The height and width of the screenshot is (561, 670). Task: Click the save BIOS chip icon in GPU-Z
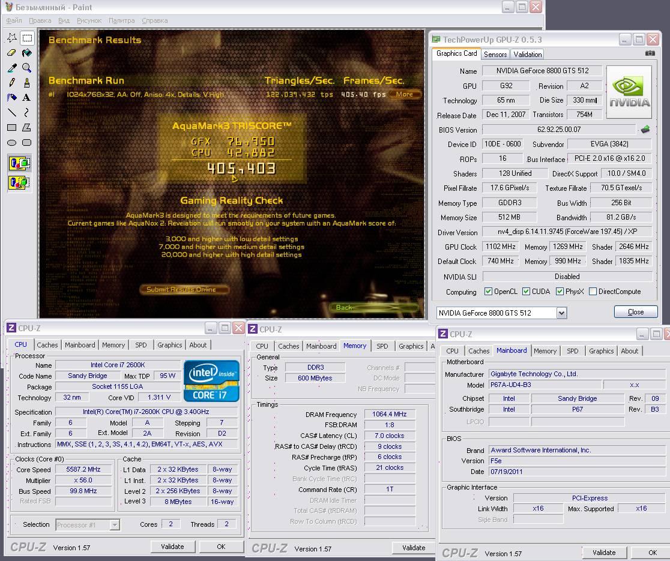point(645,130)
